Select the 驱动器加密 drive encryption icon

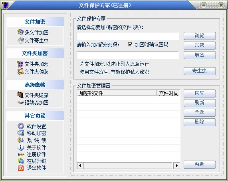20,102
